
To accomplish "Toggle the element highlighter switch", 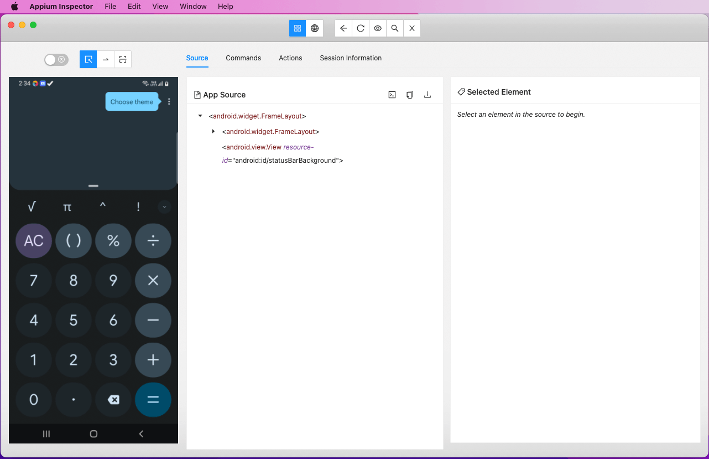I will point(56,60).
